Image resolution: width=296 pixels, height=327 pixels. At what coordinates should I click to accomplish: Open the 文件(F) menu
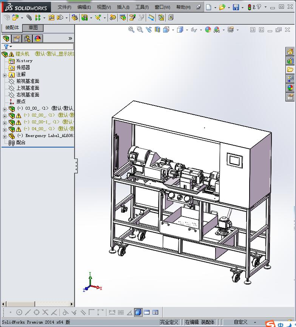(64, 7)
